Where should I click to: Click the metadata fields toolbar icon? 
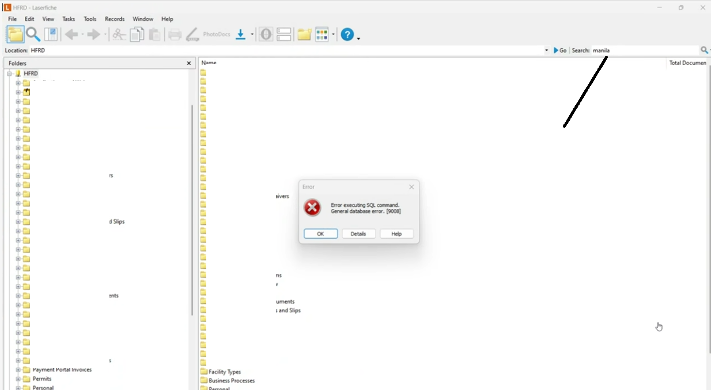coord(284,35)
